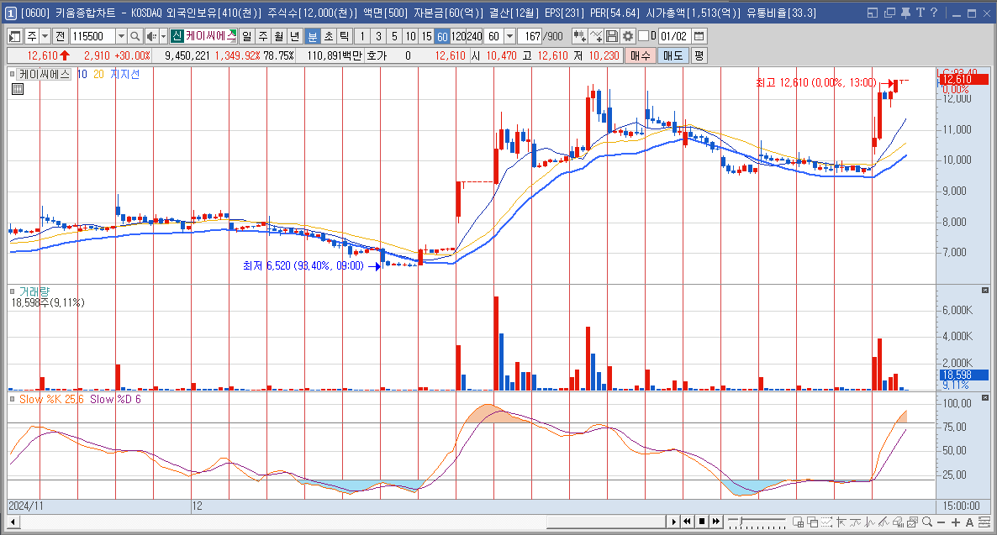Click the eraser delete drawings icon at bottom
Image resolution: width=997 pixels, height=535 pixels.
point(898,522)
